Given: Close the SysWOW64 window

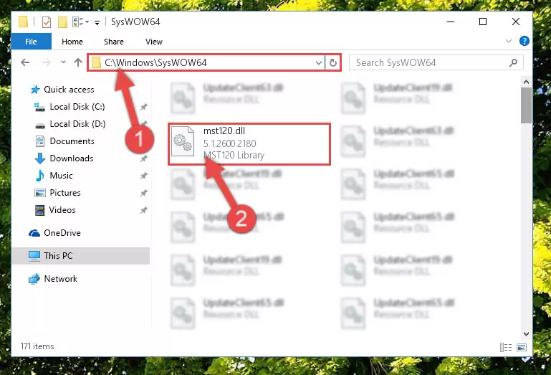Looking at the screenshot, I should [515, 22].
